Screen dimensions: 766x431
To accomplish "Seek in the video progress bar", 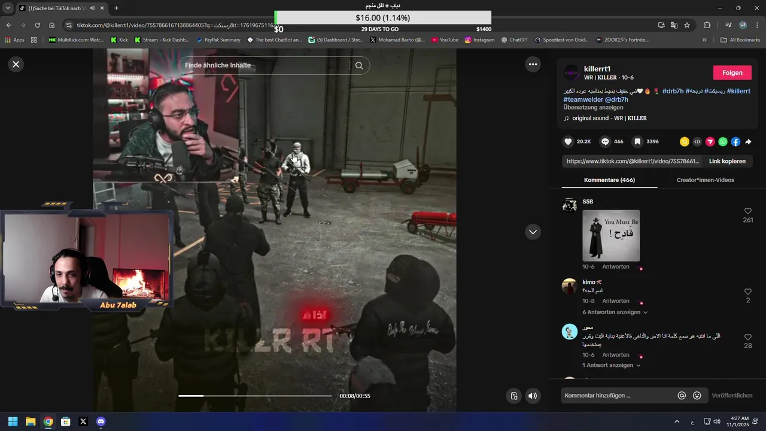I will [255, 396].
